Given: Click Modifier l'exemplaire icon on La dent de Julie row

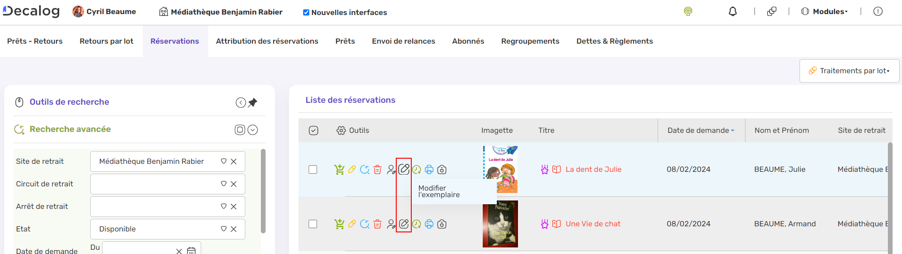Looking at the screenshot, I should (x=404, y=169).
